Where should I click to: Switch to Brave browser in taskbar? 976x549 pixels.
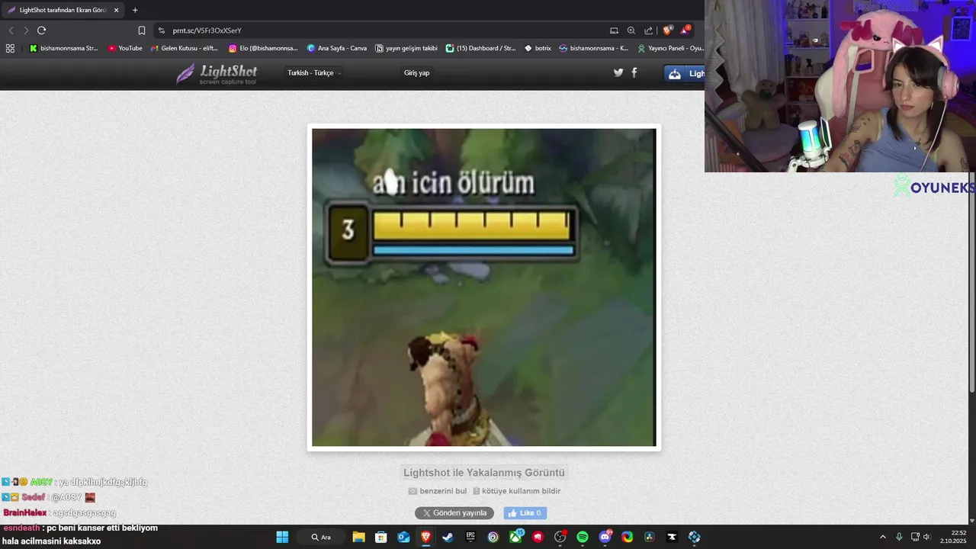click(425, 537)
